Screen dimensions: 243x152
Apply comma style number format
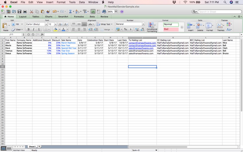[131, 29]
